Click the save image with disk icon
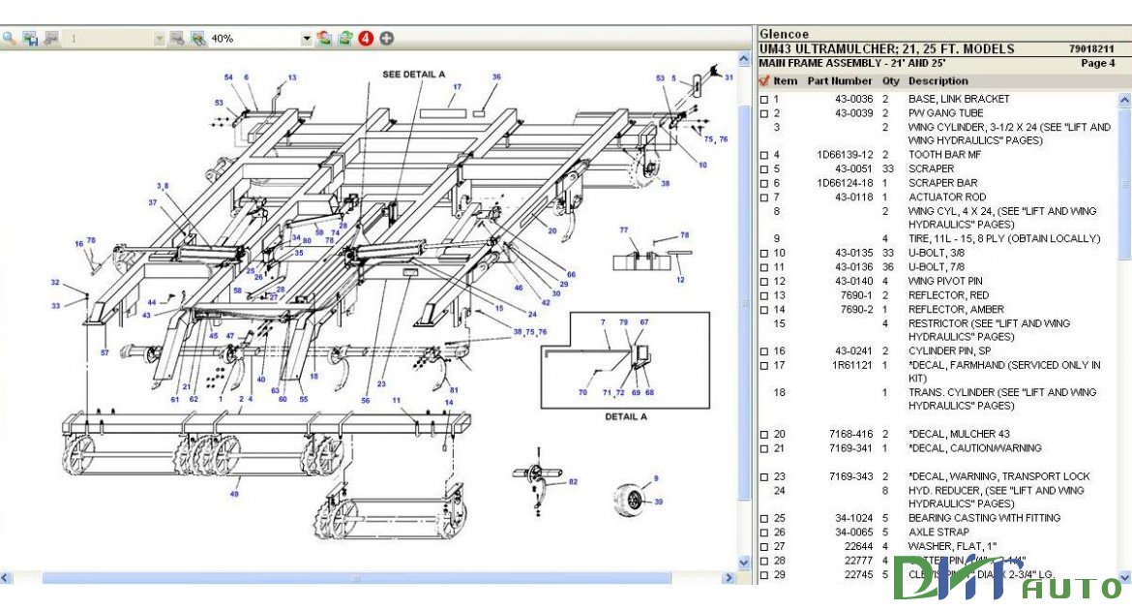The height and width of the screenshot is (610, 1132). pos(31,39)
